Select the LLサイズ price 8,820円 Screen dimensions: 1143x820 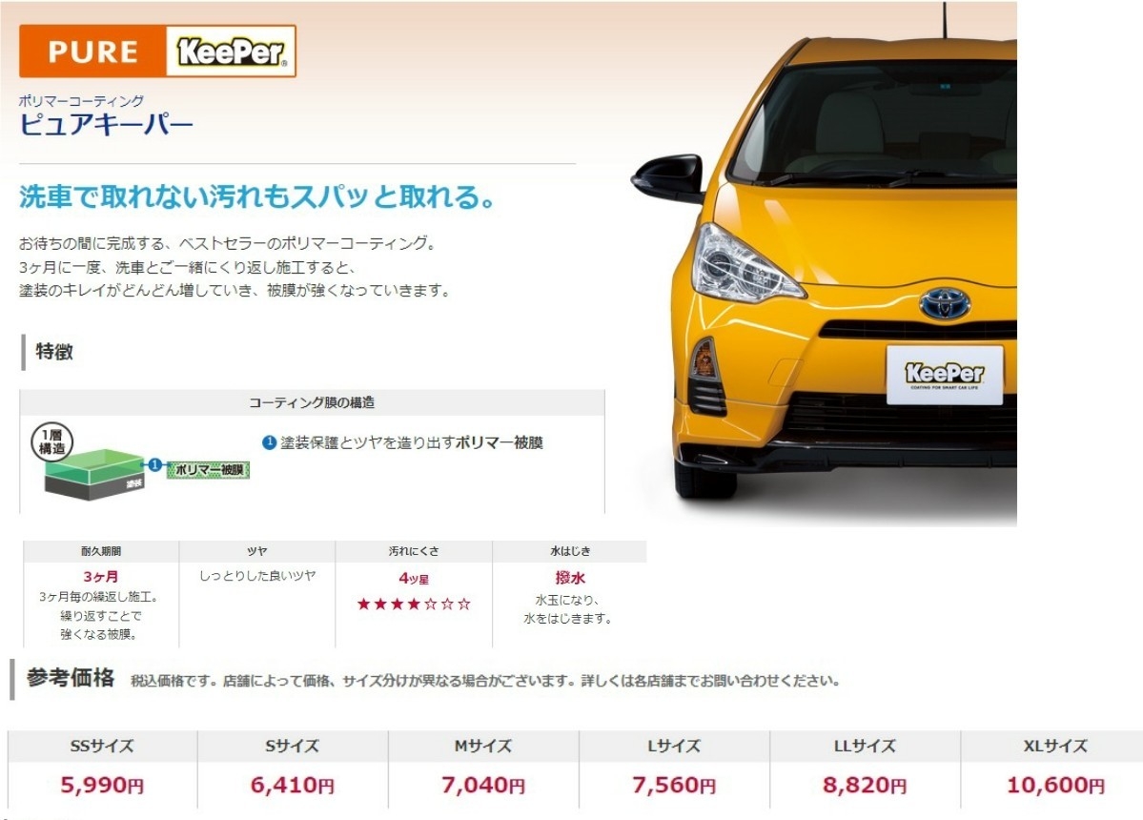(x=866, y=785)
